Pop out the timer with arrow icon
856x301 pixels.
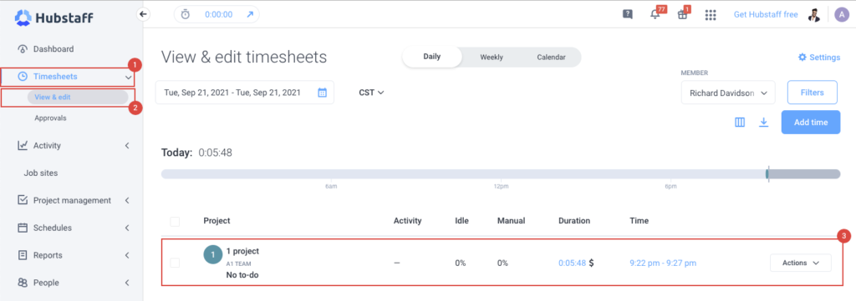(x=250, y=15)
